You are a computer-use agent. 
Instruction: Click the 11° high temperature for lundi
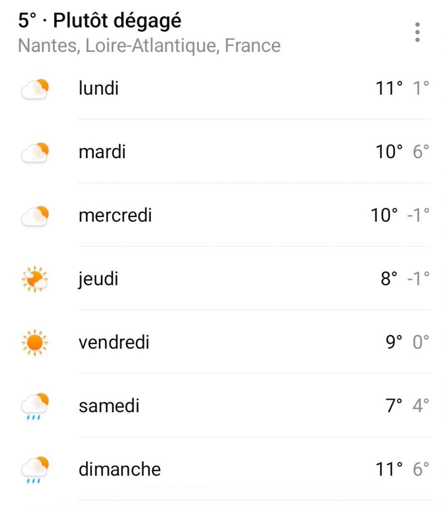tap(389, 89)
